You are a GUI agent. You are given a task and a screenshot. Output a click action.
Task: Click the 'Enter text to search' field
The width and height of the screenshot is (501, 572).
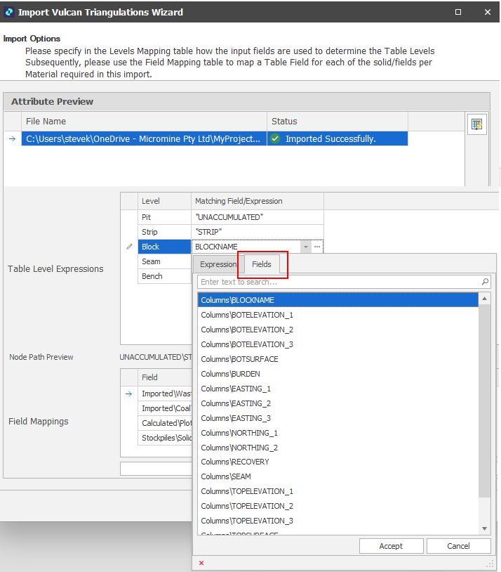337,282
